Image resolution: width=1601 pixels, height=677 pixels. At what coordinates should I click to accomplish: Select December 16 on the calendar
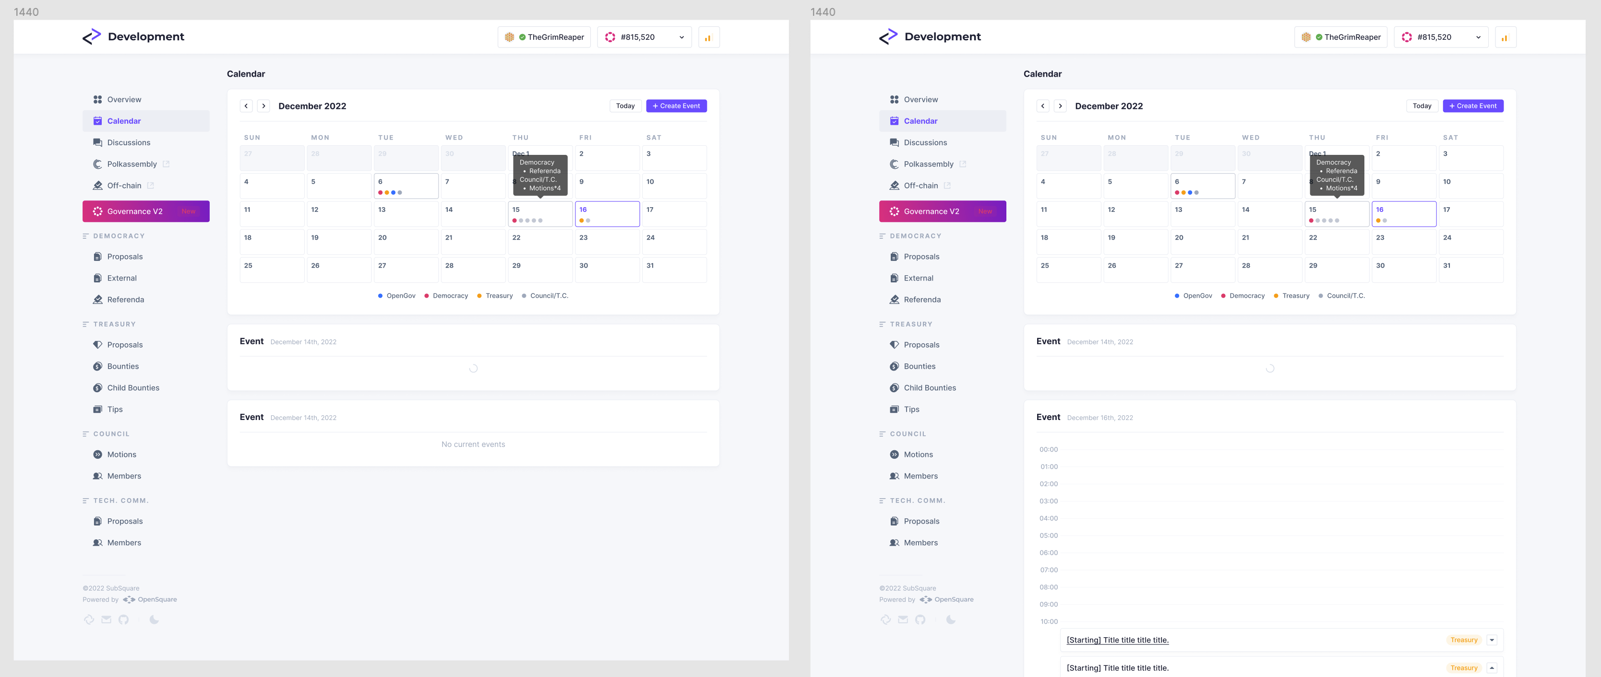click(x=607, y=214)
